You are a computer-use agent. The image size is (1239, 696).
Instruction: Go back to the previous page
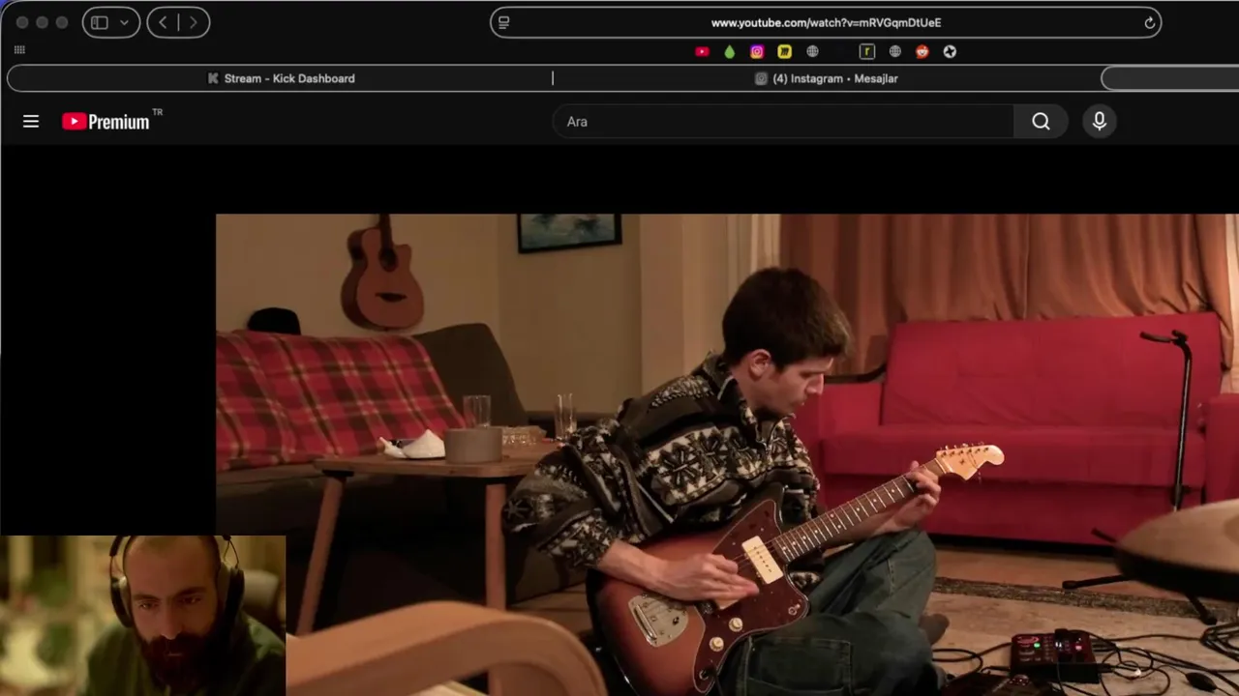pyautogui.click(x=163, y=22)
